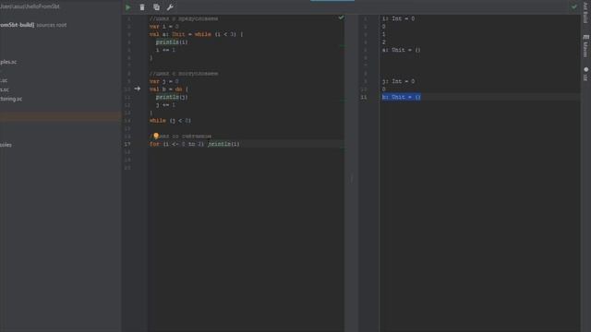The width and height of the screenshot is (591, 332).
Task: Select the 'sources root' project folder
Action: coord(33,25)
